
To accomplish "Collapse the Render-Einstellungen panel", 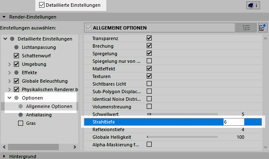I will point(4,17).
